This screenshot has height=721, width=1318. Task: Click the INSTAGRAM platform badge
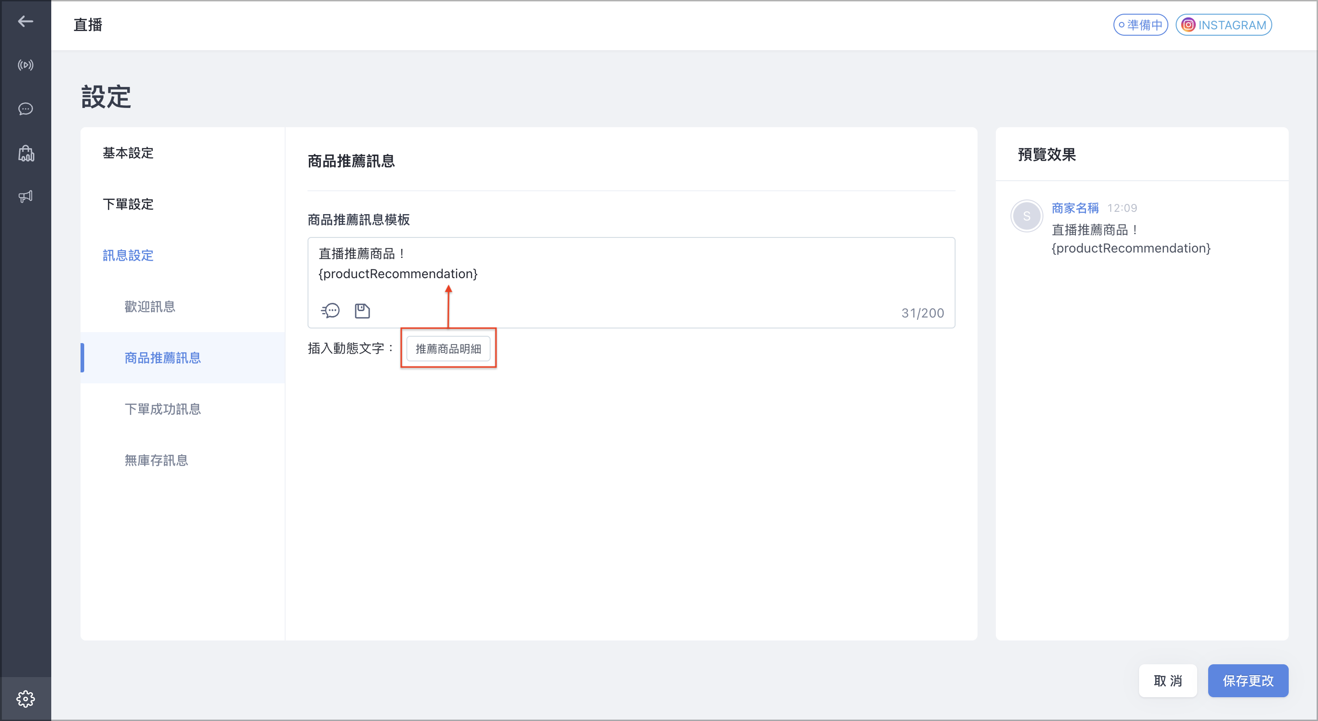[x=1223, y=25]
